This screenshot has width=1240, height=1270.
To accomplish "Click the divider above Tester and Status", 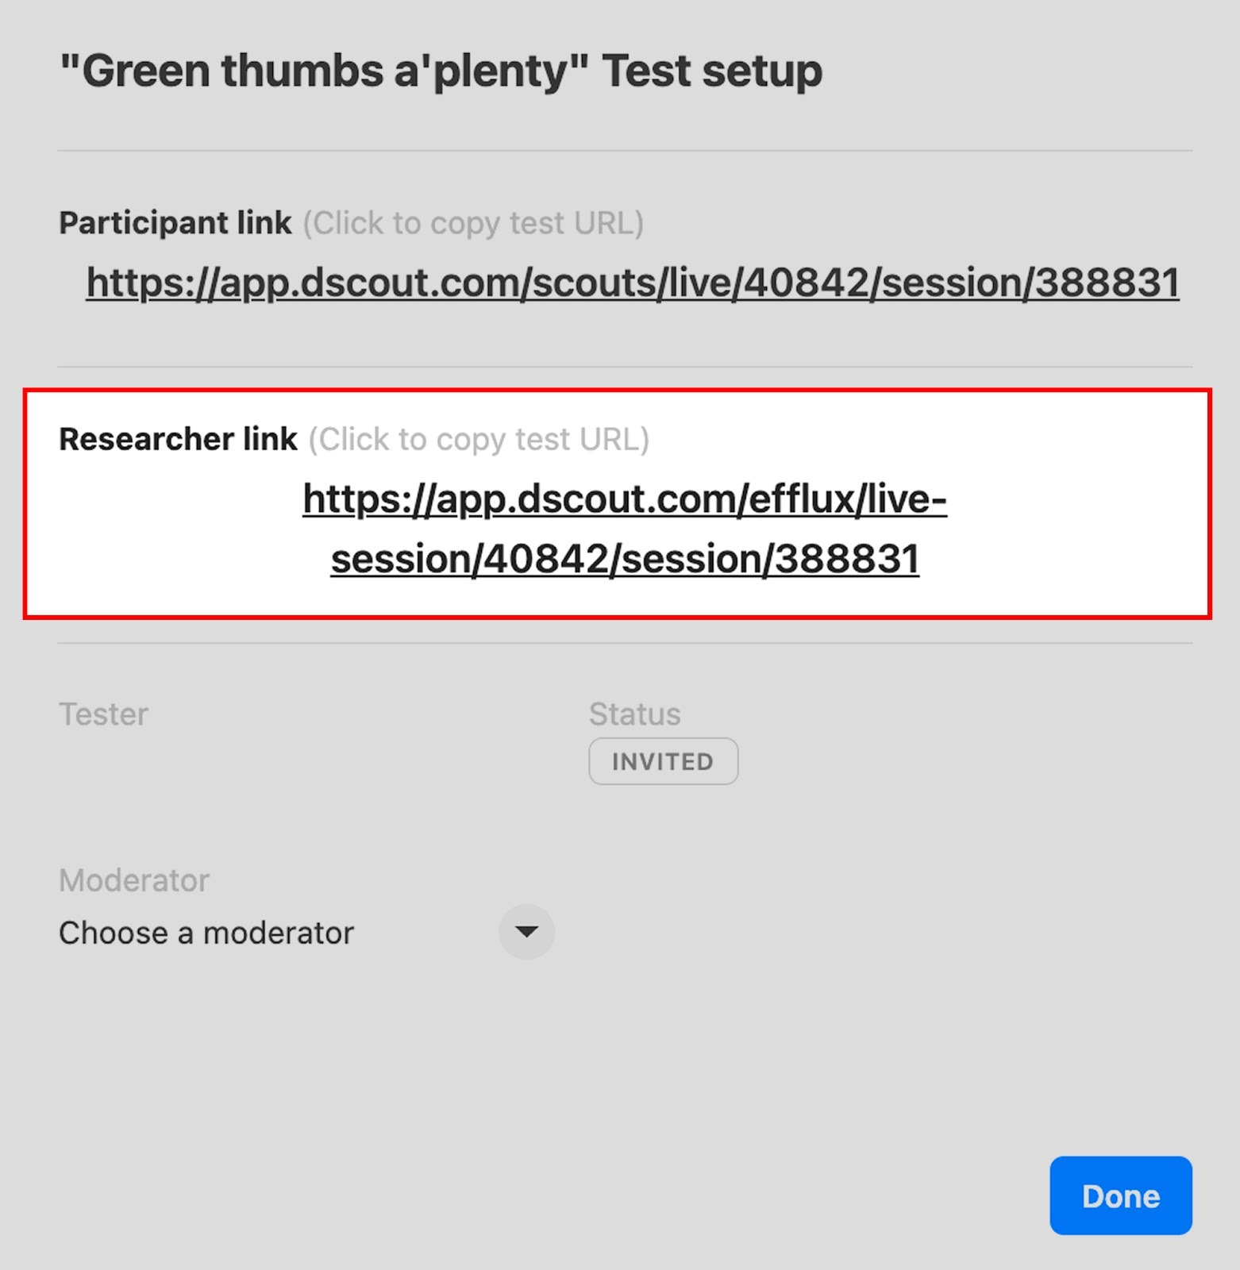I will [624, 643].
